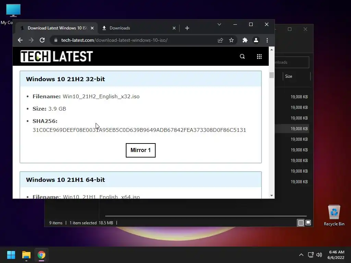
Task: Show hidden tray icons chevron
Action: click(301, 255)
